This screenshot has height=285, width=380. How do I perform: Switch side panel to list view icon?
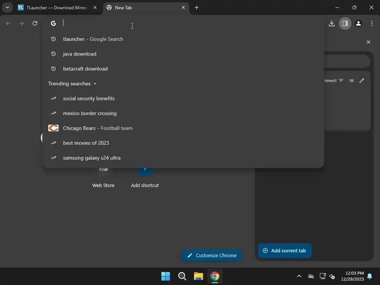[x=351, y=81]
